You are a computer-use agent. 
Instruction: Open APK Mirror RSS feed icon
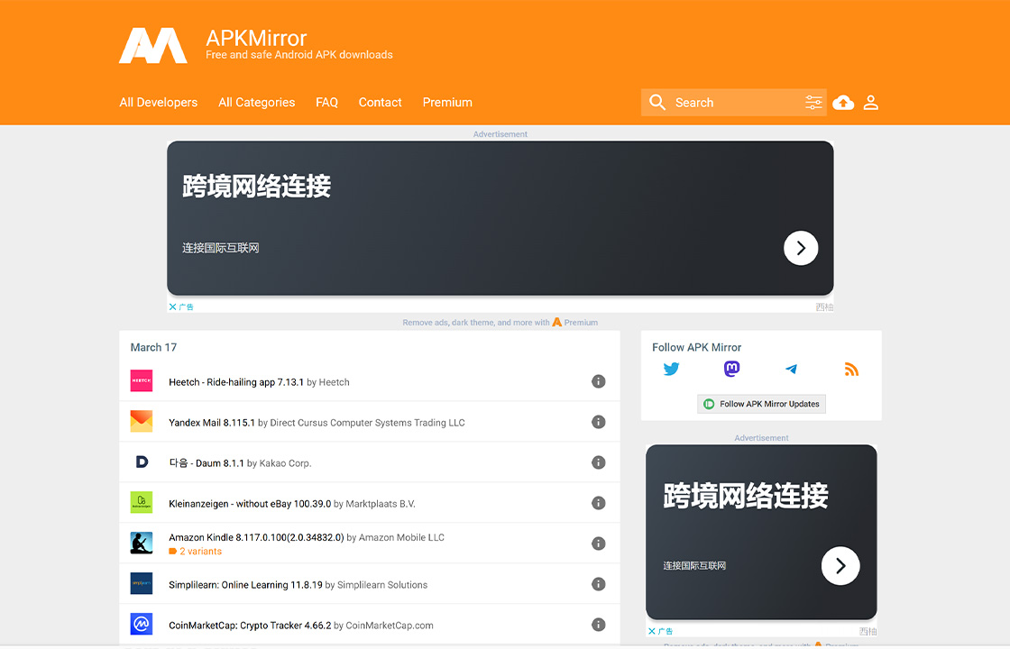(x=851, y=369)
